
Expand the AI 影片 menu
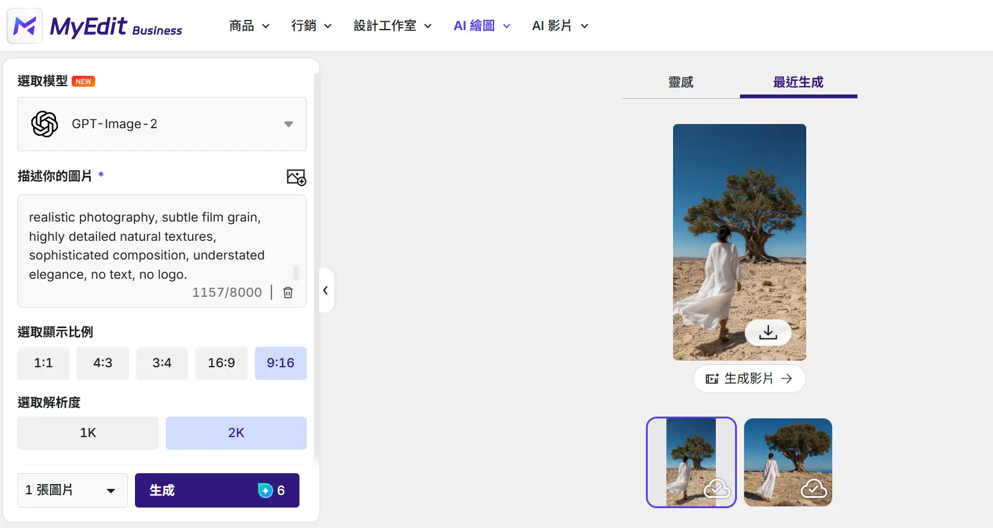click(560, 26)
